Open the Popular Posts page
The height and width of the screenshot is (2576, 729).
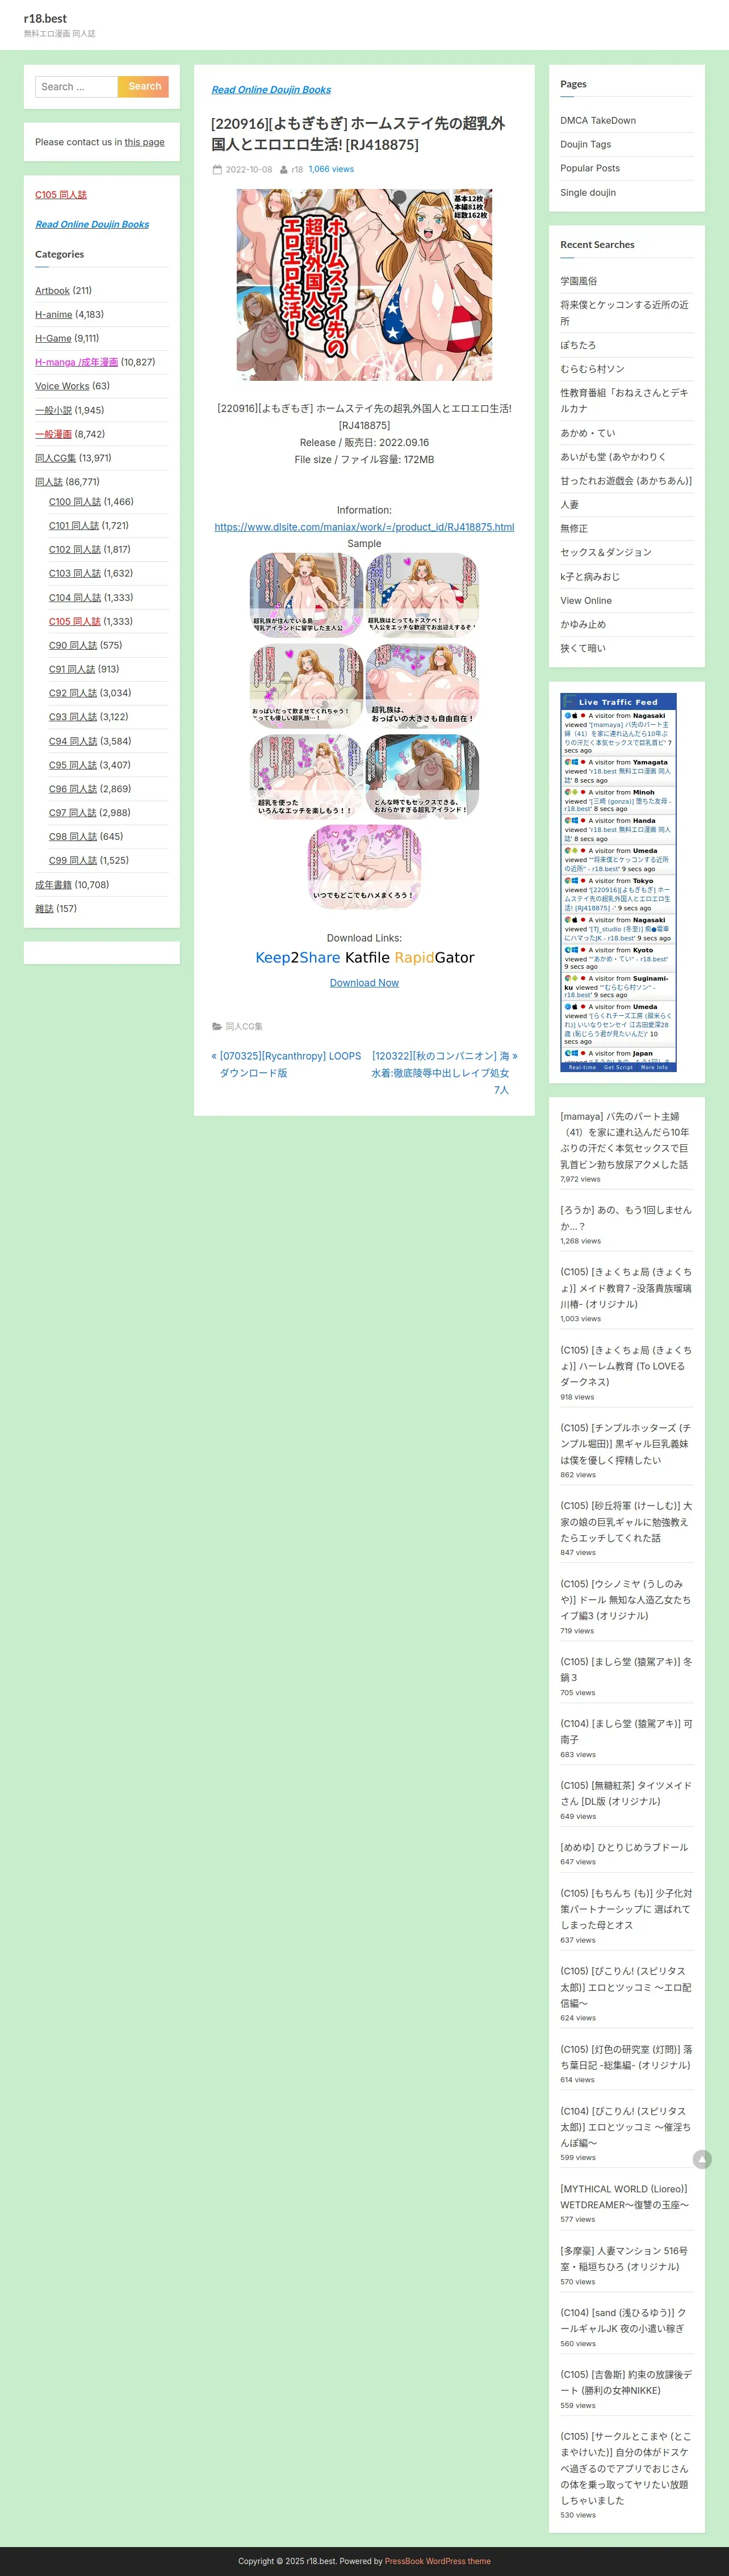[590, 168]
